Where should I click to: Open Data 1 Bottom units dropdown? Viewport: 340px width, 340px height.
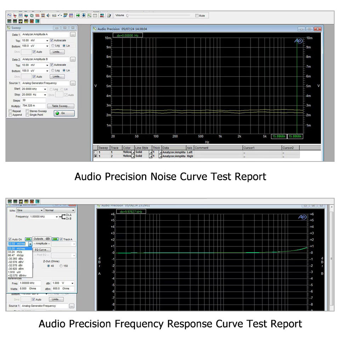click(x=47, y=46)
